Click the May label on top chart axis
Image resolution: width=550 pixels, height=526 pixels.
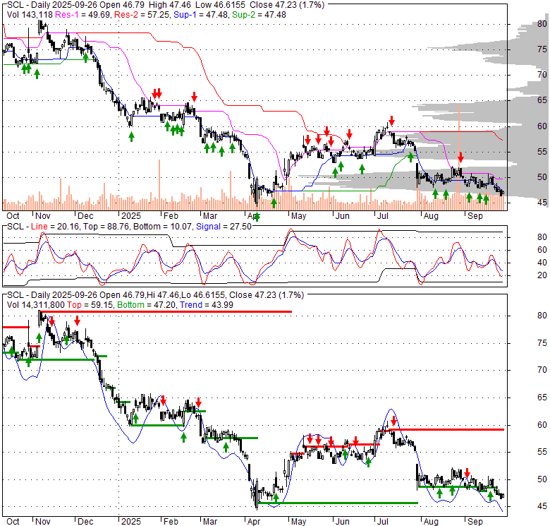tap(298, 216)
